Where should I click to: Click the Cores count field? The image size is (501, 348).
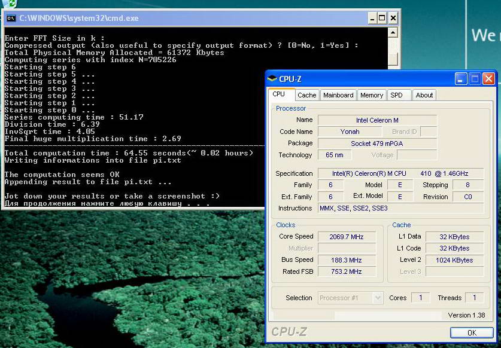420,298
